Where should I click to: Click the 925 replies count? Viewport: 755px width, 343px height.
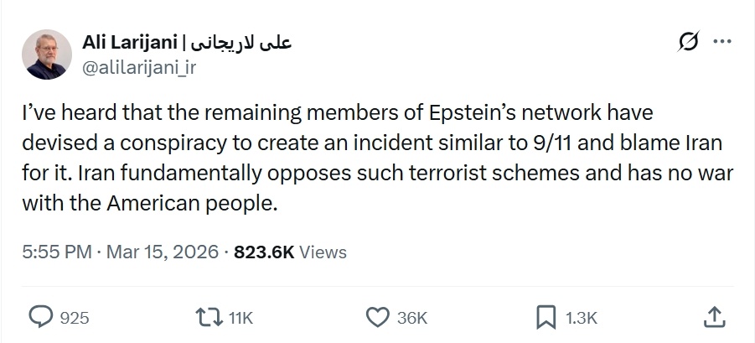(x=75, y=317)
